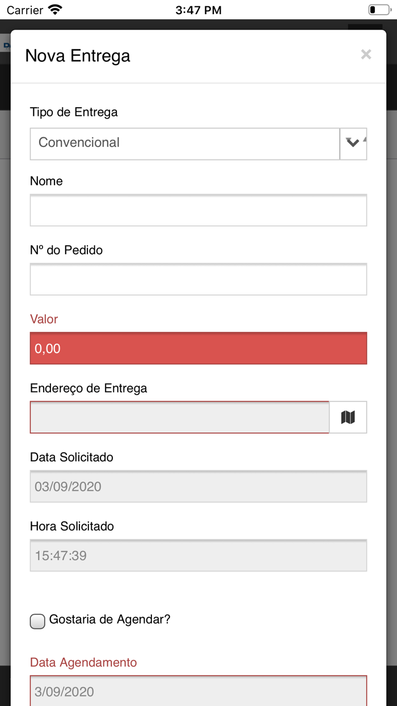Tap the Wi-Fi icon in status bar

[x=55, y=10]
